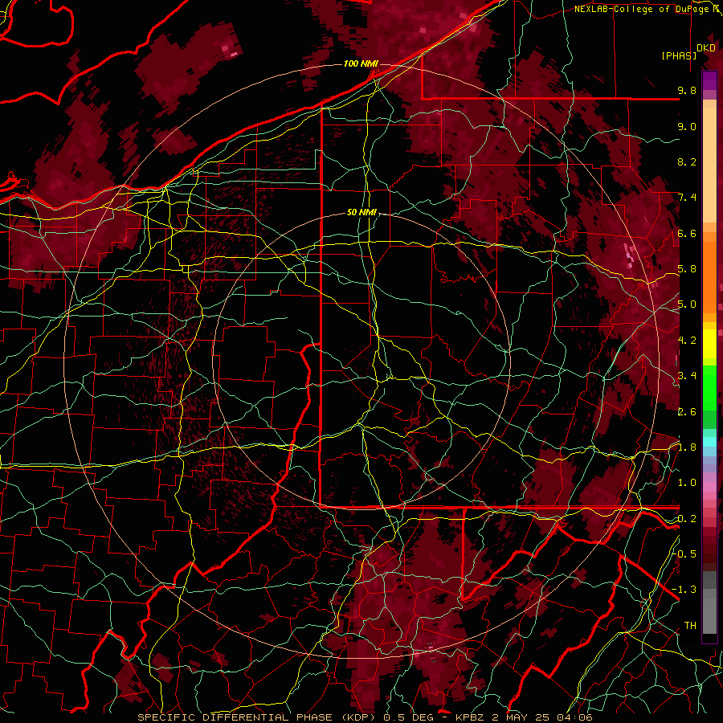Select the 7.4 scale value label
This screenshot has height=723, width=723.
tap(687, 198)
